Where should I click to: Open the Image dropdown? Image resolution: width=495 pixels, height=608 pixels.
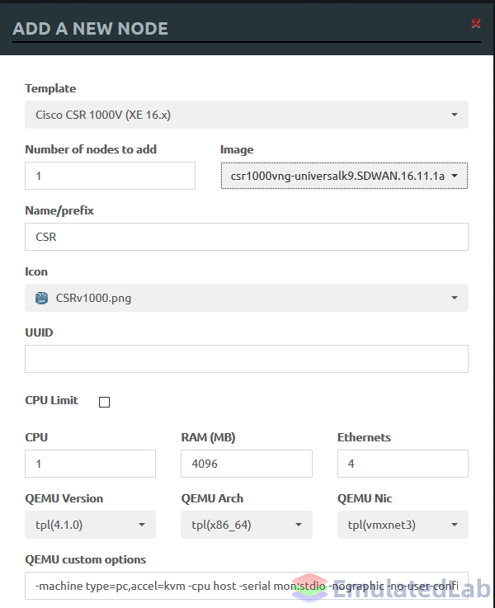point(344,176)
